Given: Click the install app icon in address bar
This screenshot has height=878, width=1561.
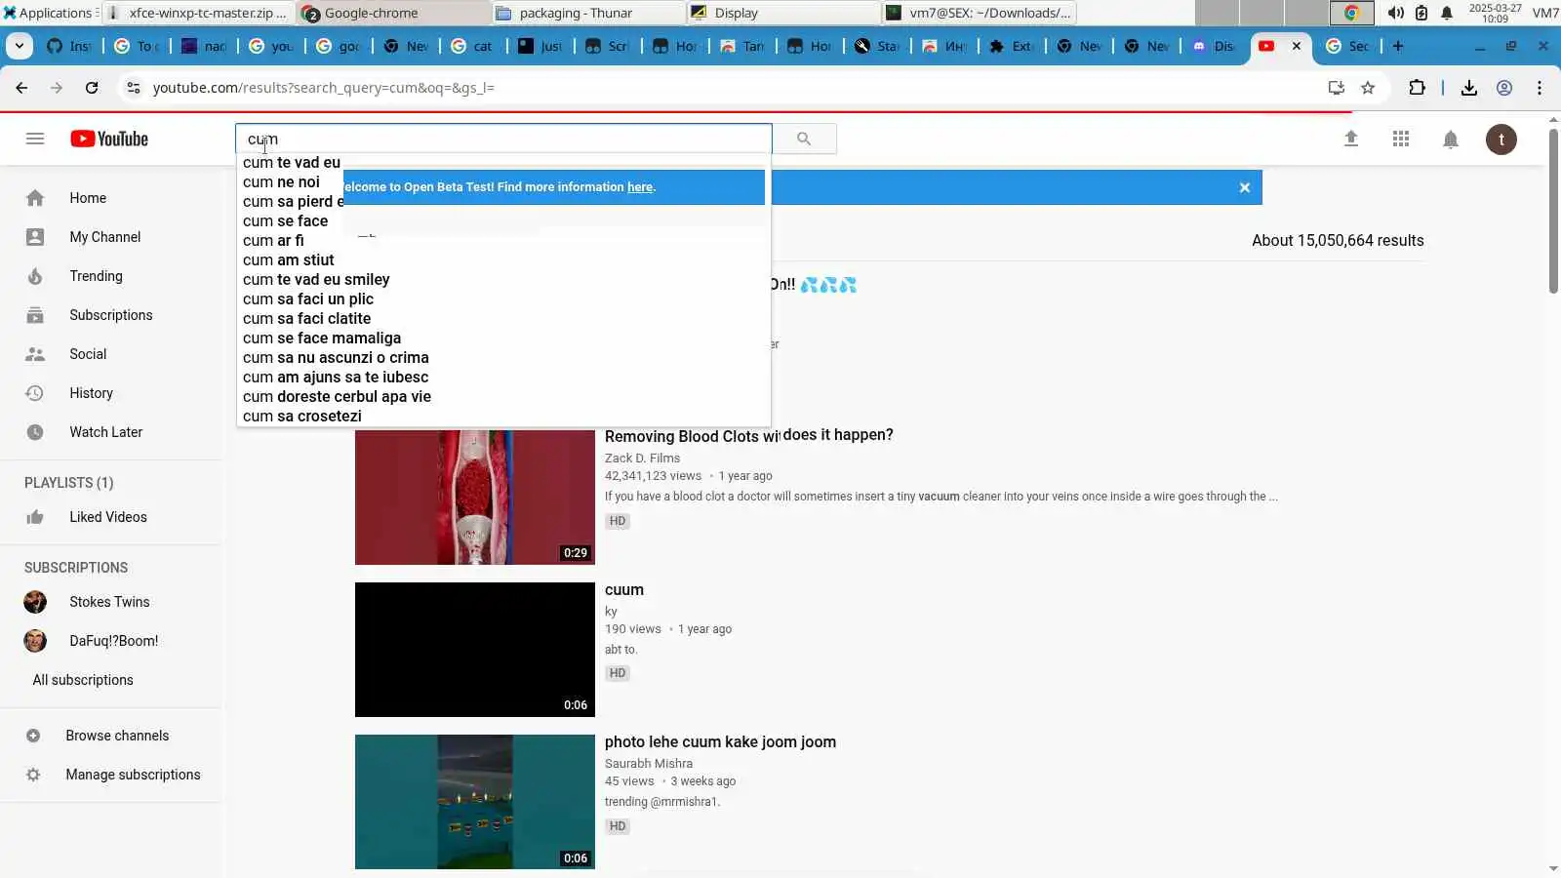Looking at the screenshot, I should coord(1337,88).
